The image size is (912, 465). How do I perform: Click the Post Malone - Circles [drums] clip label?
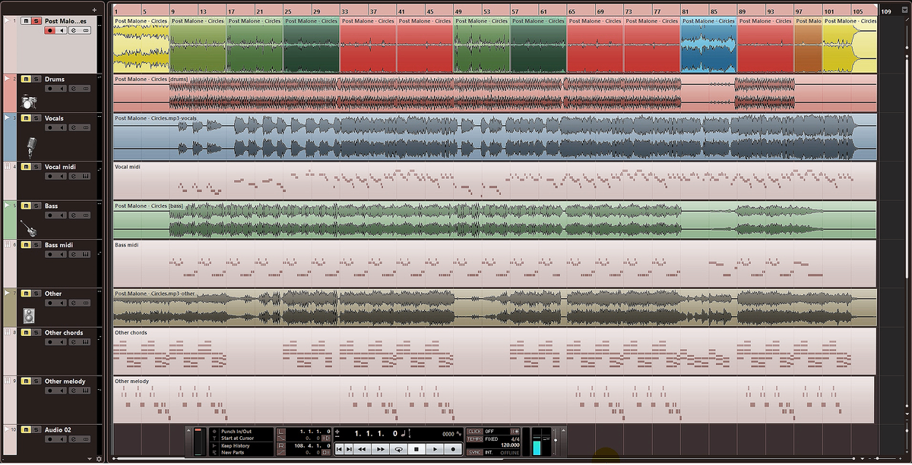(151, 79)
